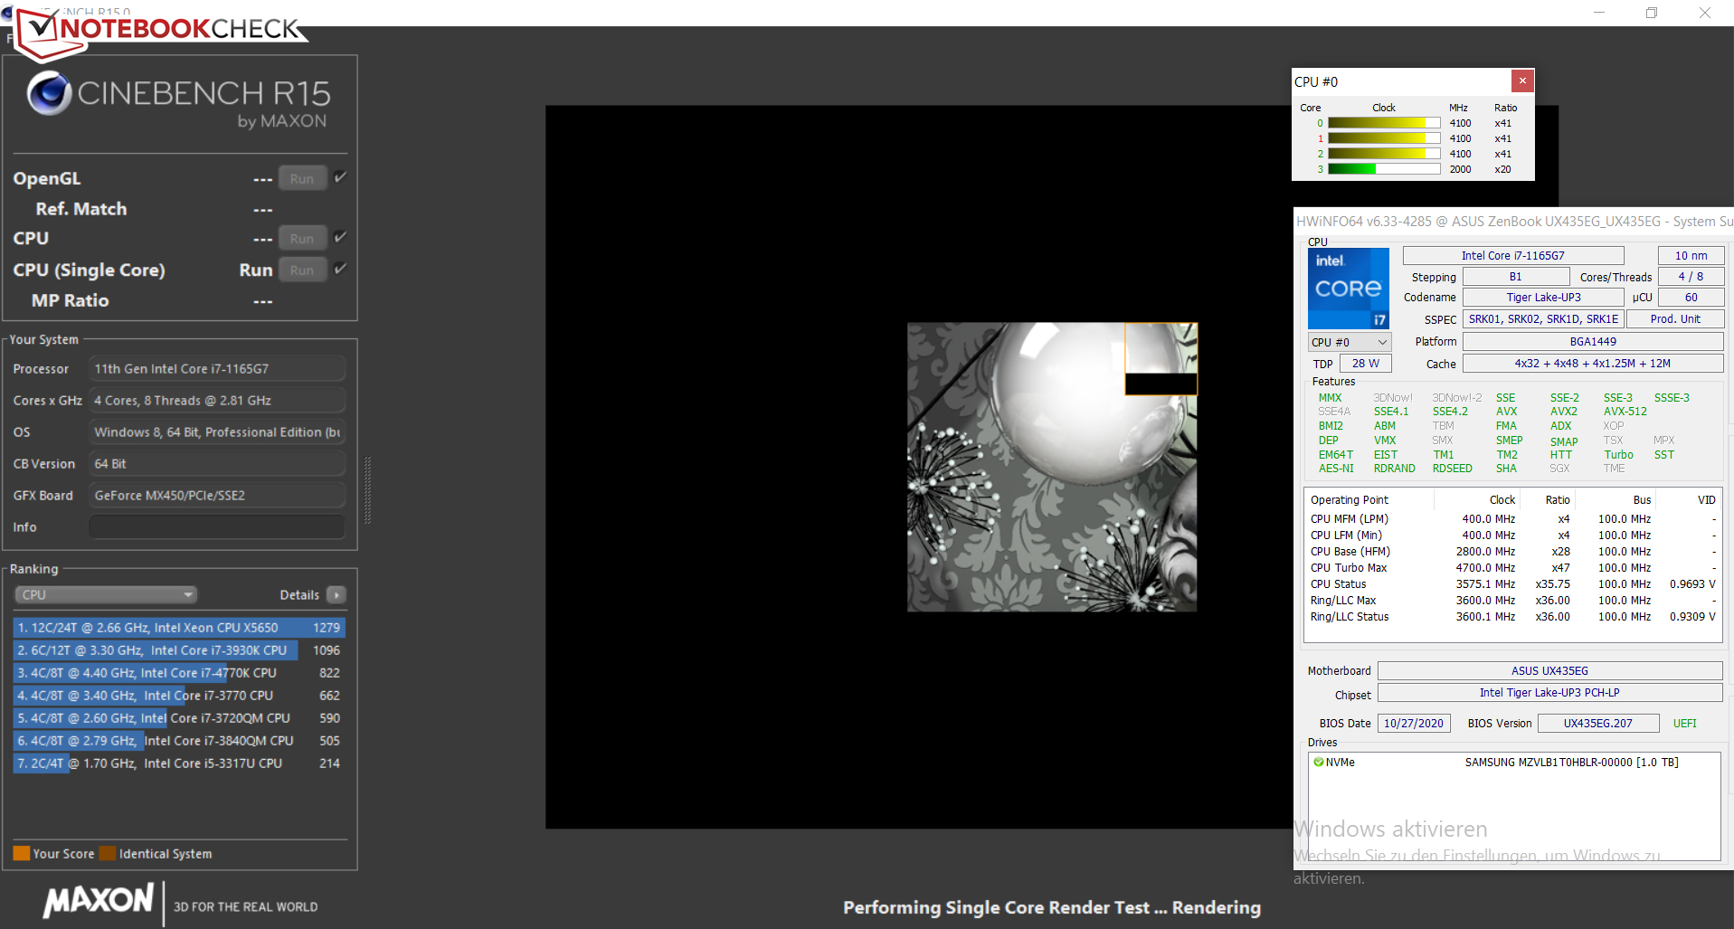
Task: Click the green NVMe drive status icon
Action: click(x=1319, y=763)
